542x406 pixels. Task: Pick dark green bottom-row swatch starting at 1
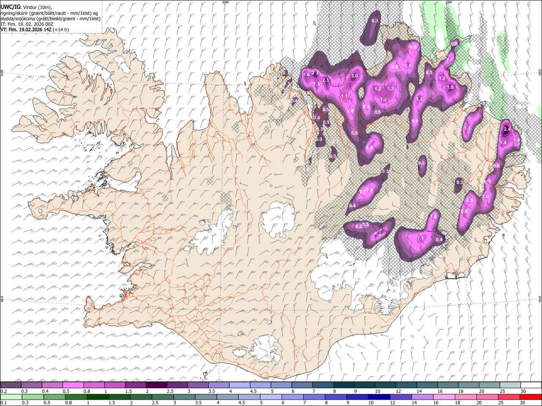pyautogui.click(x=98, y=397)
